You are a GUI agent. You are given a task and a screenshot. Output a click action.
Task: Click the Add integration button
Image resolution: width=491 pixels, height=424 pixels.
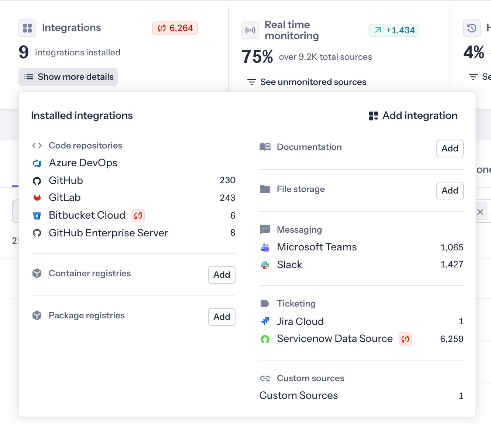pos(413,116)
